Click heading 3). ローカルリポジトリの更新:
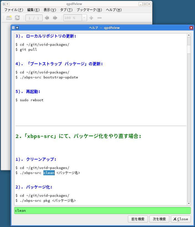 [x=46, y=36]
